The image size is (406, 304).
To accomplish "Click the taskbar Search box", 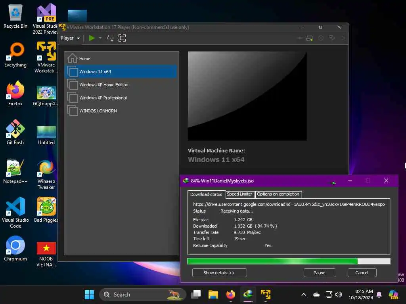I will click(x=143, y=294).
